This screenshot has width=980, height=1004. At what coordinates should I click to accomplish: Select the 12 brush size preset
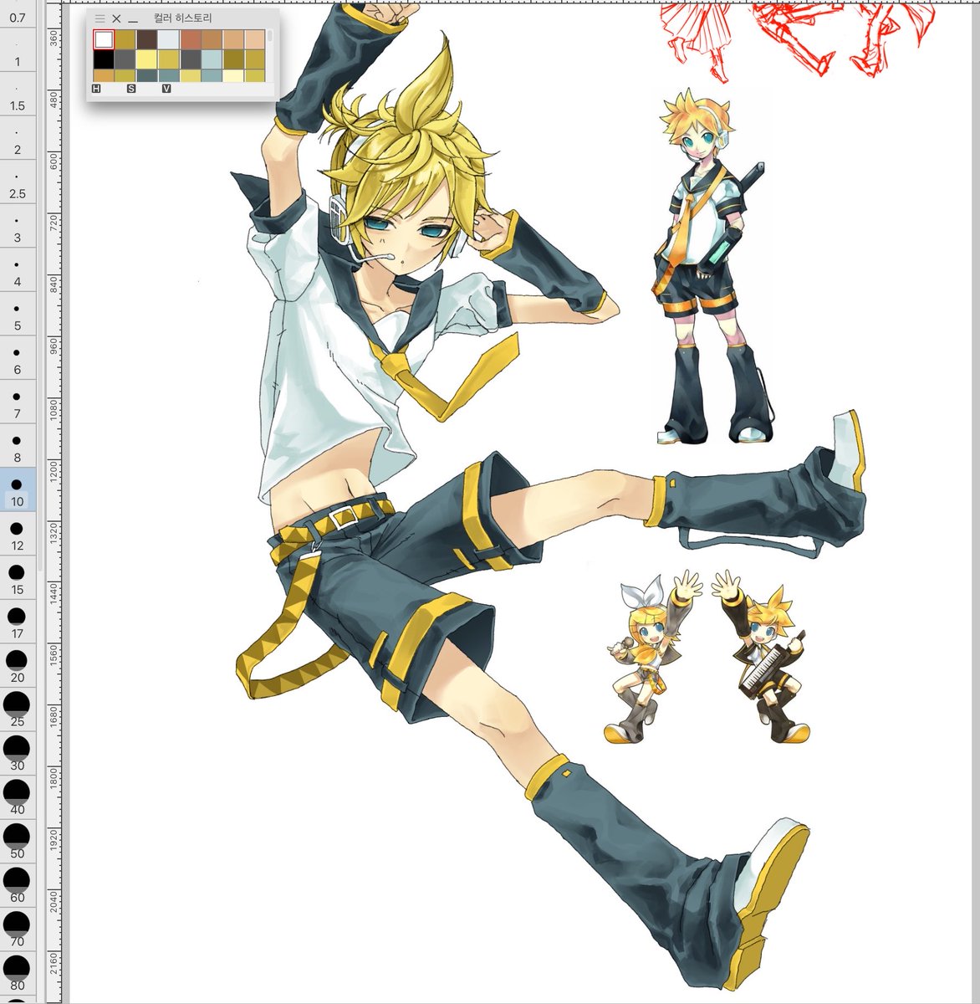click(x=17, y=534)
